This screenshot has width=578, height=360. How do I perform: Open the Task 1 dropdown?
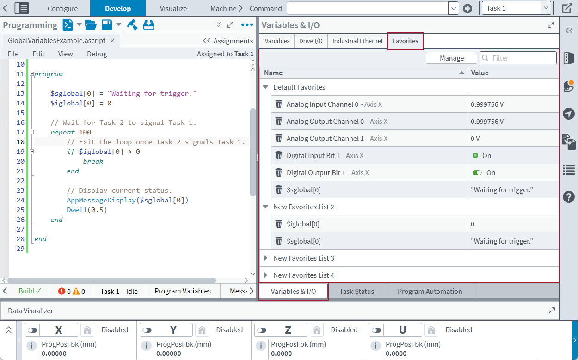(x=546, y=8)
